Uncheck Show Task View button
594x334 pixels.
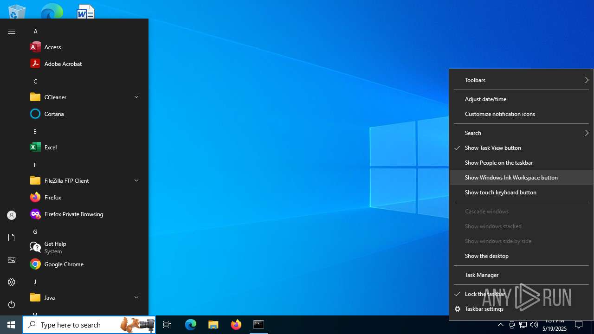coord(521,148)
